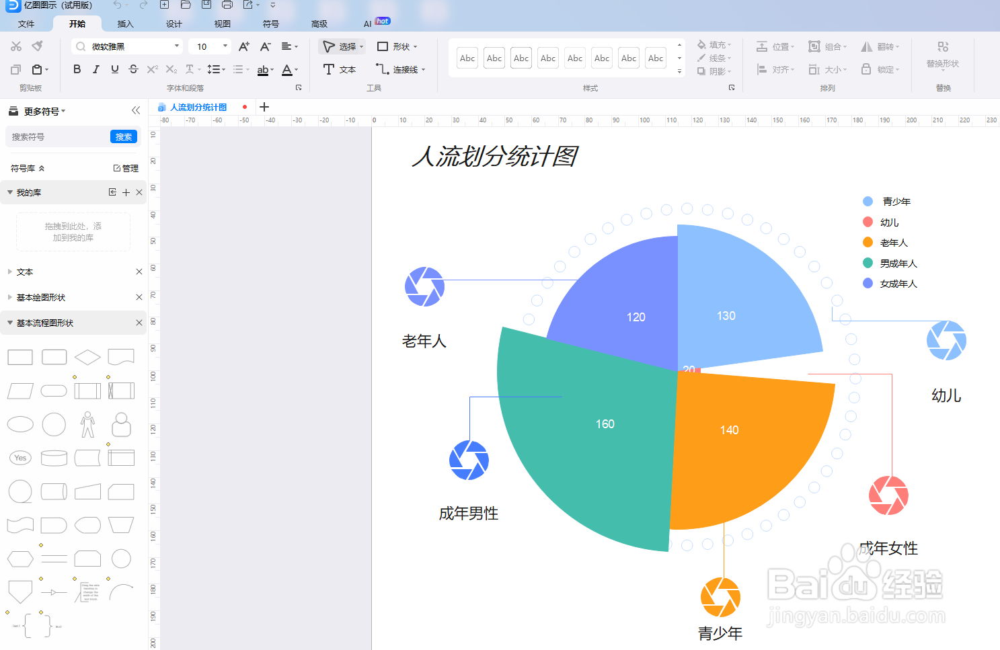Toggle underline formatting
1000x650 pixels.
(x=114, y=69)
